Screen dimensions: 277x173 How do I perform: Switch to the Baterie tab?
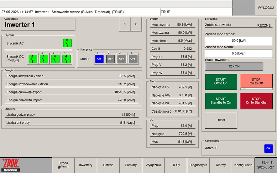[108, 165]
